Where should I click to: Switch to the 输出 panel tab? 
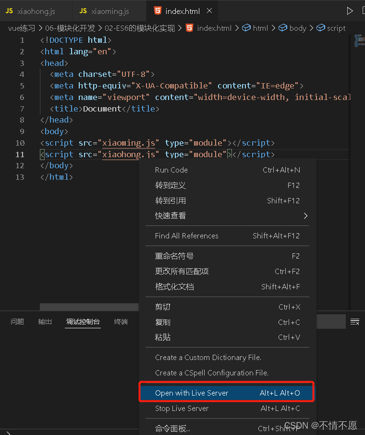click(x=45, y=322)
